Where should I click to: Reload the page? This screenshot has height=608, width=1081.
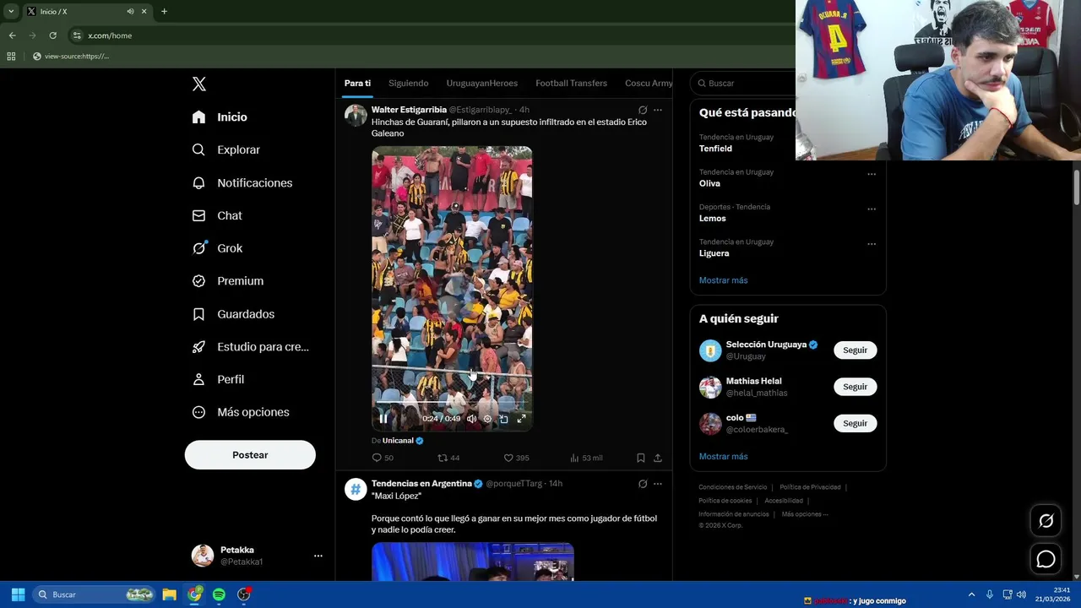(52, 35)
